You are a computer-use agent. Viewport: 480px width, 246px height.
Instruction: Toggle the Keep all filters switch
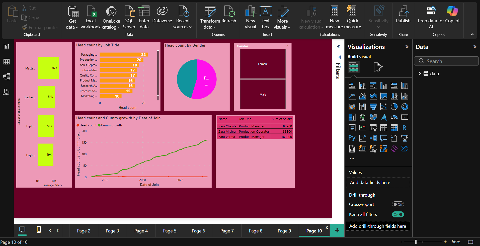(x=398, y=215)
